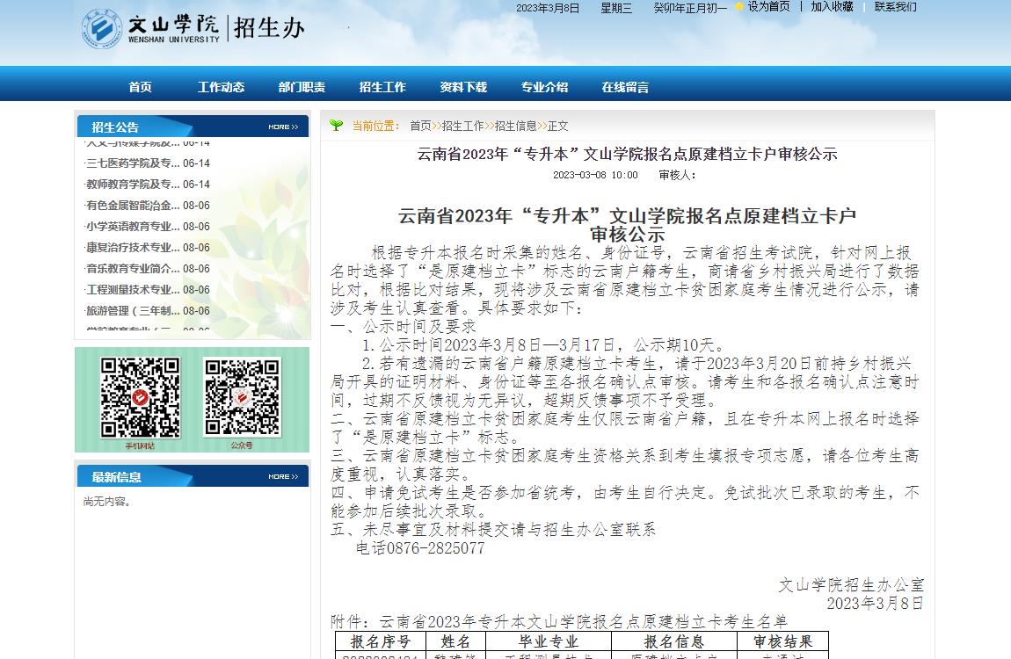Open 联系我们 link

tap(895, 6)
